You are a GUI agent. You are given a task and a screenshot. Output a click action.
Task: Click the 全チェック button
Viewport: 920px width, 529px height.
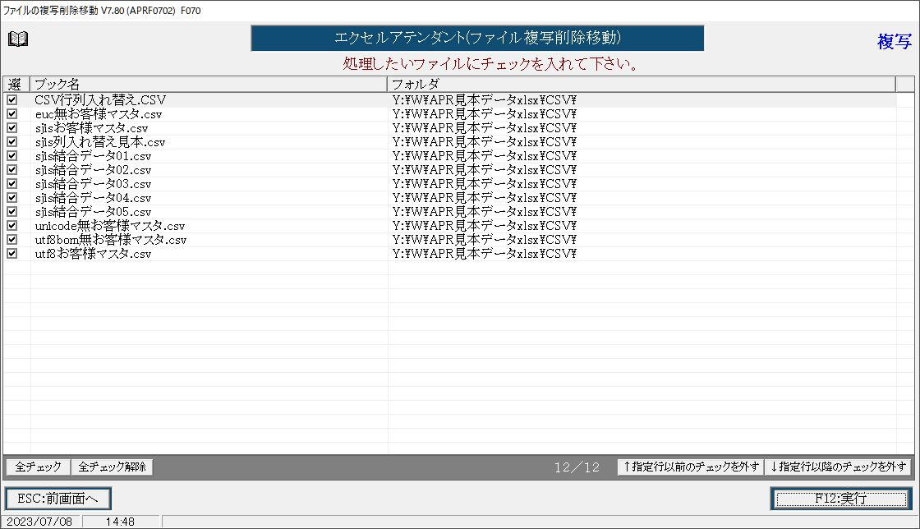click(38, 467)
